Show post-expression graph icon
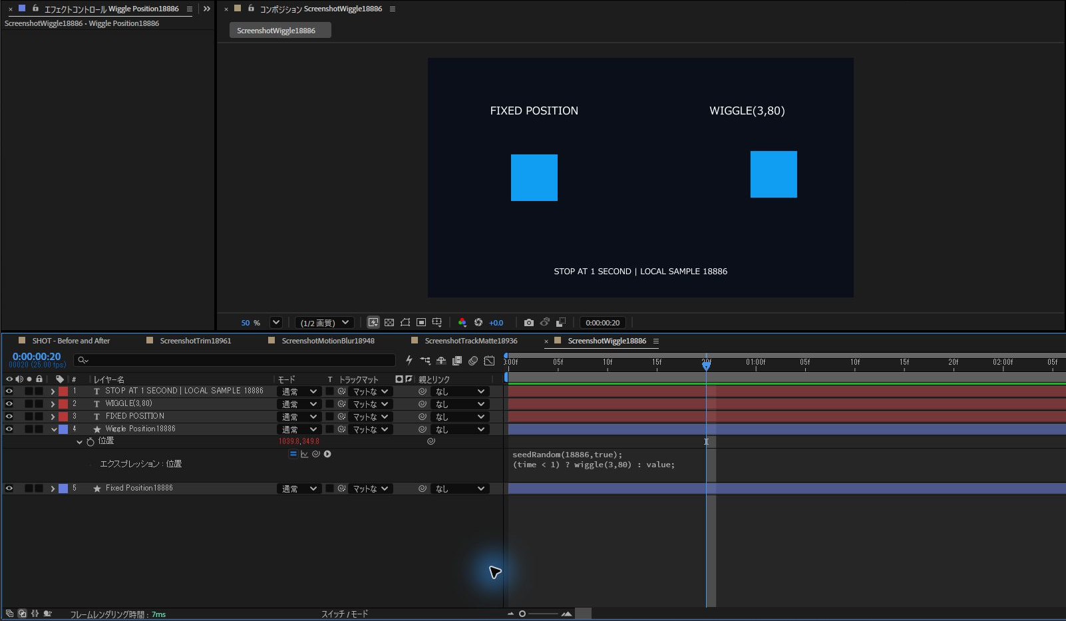1066x621 pixels. click(x=305, y=454)
